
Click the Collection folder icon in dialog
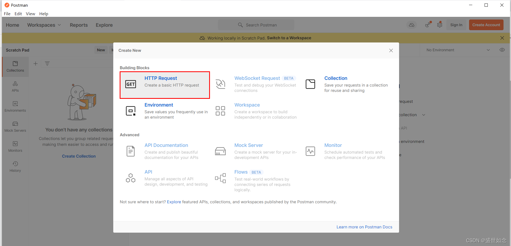tap(310, 84)
